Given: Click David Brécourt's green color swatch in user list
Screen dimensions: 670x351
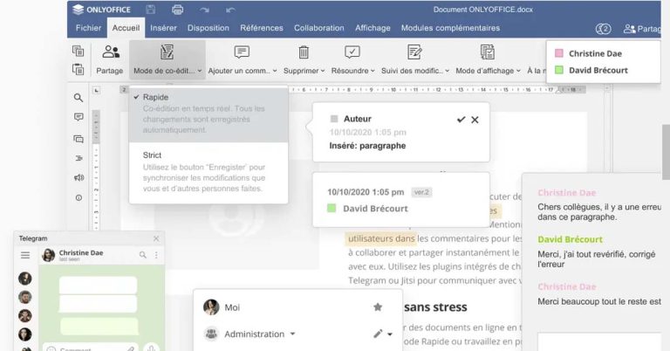Looking at the screenshot, I should 558,70.
